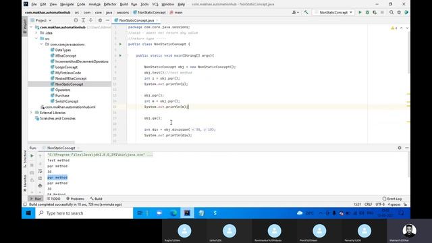
Task: Open Run panel settings gear
Action: [x=400, y=148]
